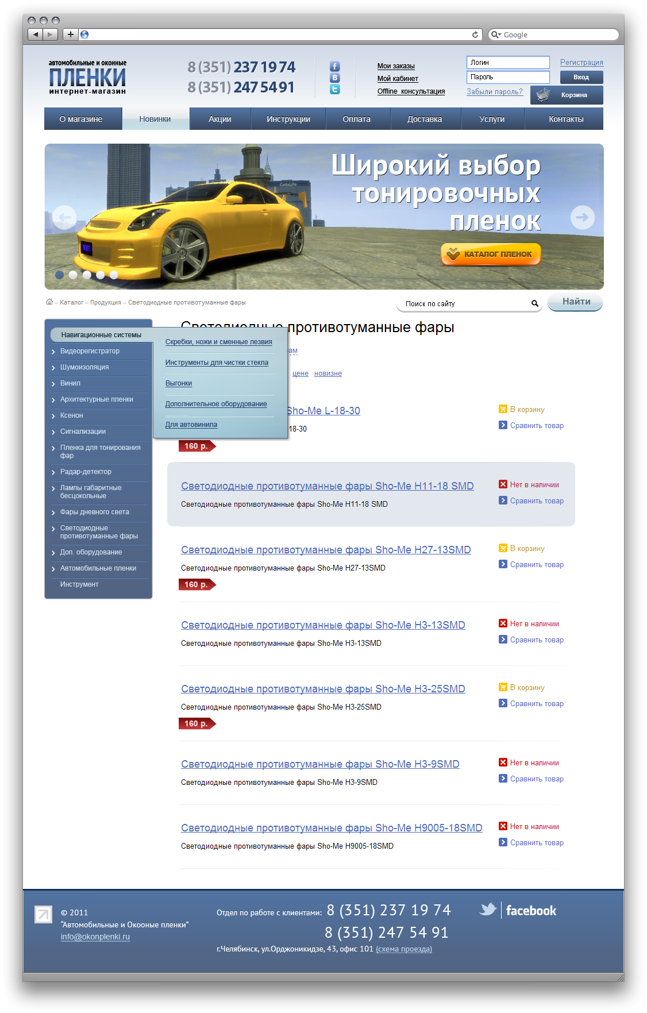This screenshot has height=1013, width=647.
Task: Add a new tab with plus button
Action: click(70, 34)
